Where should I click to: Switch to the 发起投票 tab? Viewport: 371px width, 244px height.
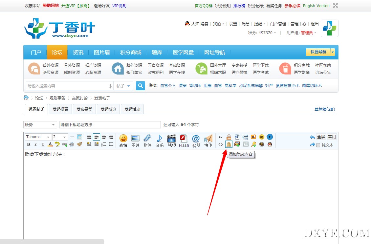(60, 109)
